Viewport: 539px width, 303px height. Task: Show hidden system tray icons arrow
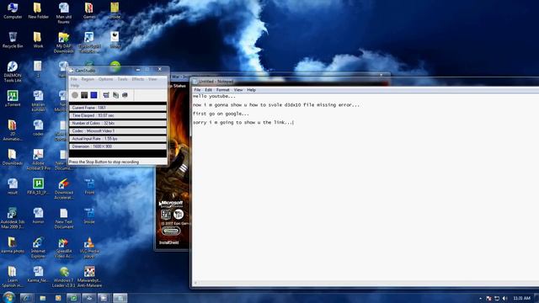coord(480,298)
